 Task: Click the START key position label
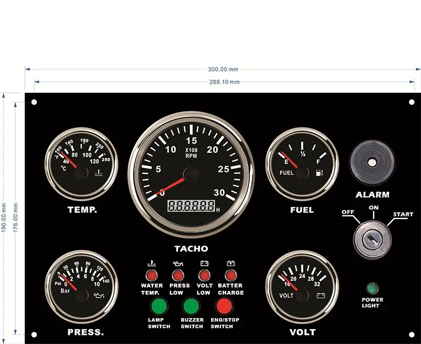pos(403,214)
